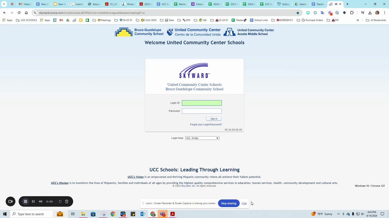Open Sticky Notes from taskbar
389x218 pixels.
click(x=133, y=214)
